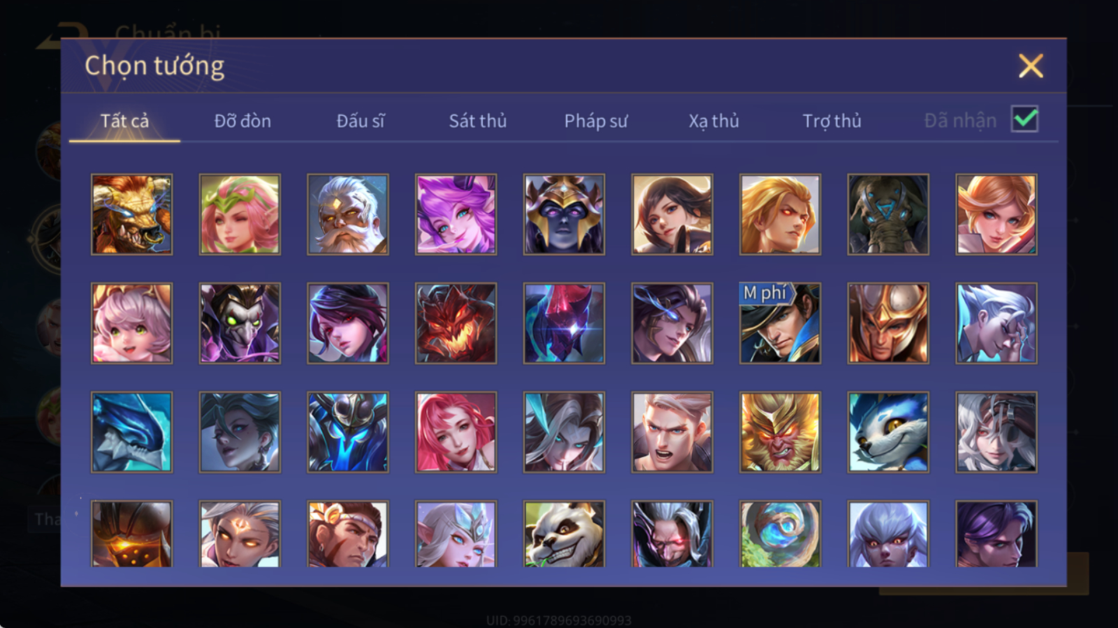Toggle the 'Đã nhận' checkbox
The width and height of the screenshot is (1118, 628).
tap(1024, 119)
